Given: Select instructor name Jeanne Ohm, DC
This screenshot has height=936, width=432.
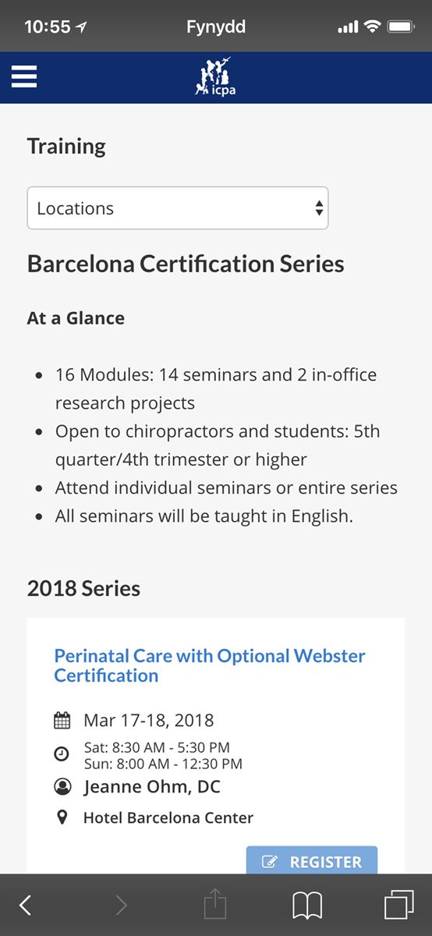Looking at the screenshot, I should (152, 787).
